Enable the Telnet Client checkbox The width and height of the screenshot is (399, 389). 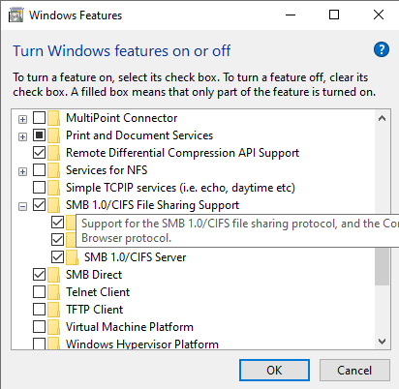click(x=39, y=292)
